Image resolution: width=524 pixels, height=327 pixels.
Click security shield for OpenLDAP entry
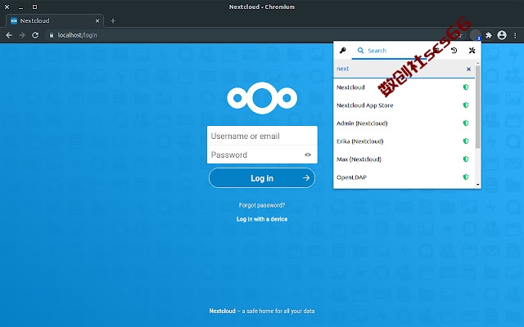pos(466,177)
